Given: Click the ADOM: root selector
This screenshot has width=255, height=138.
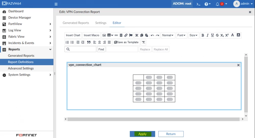Looking at the screenshot, I should [x=182, y=4].
